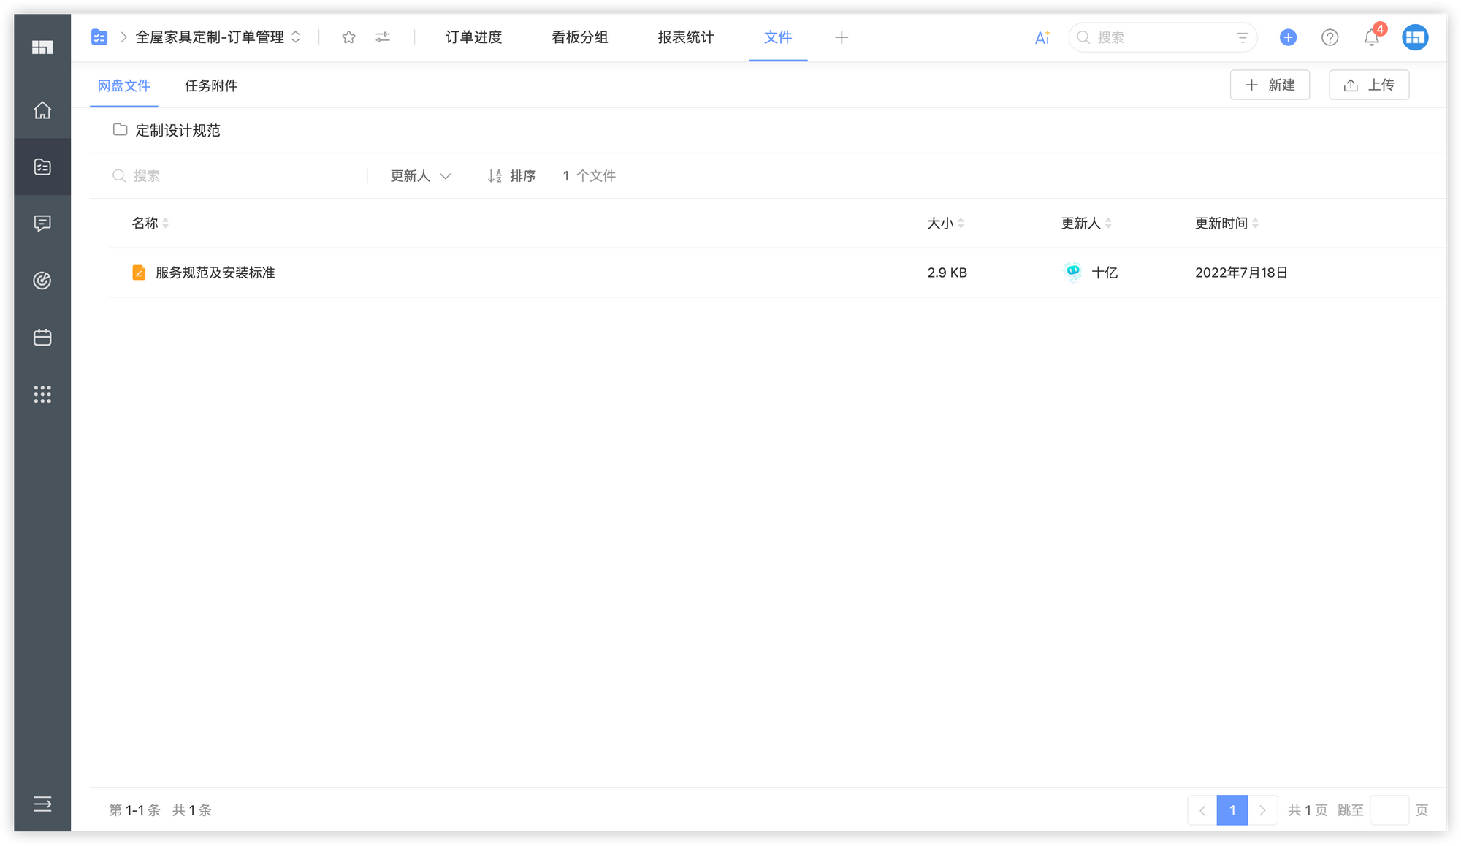
Task: Open the goals target sidebar icon
Action: (42, 281)
